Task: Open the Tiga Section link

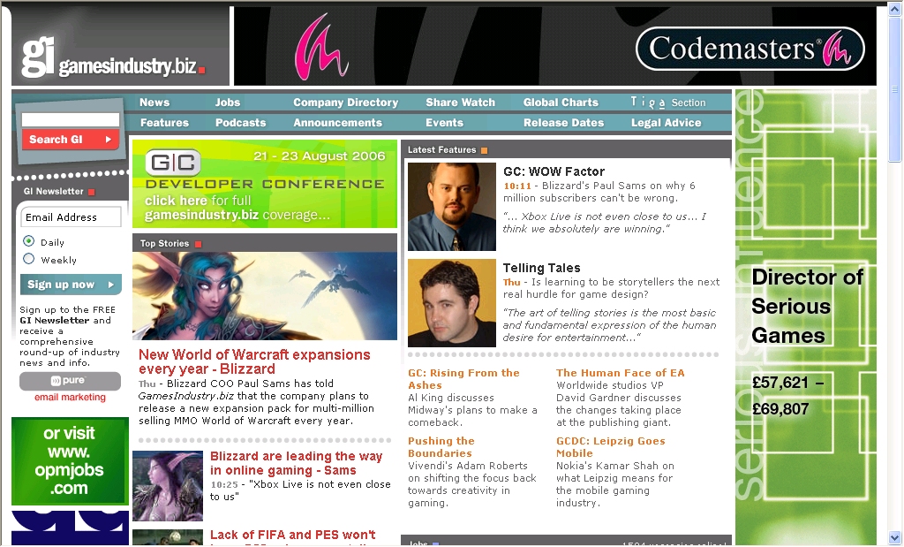Action: tap(667, 103)
